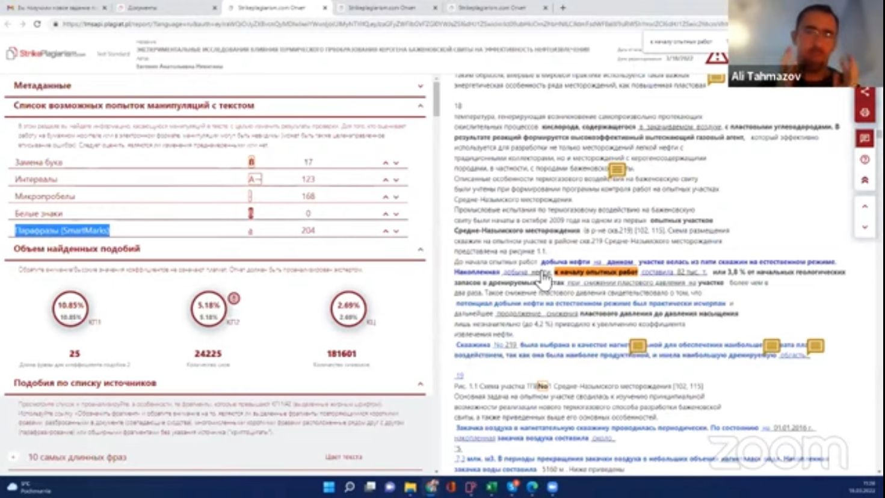885x498 pixels.
Task: Click the share icon in right sidebar
Action: tap(865, 92)
